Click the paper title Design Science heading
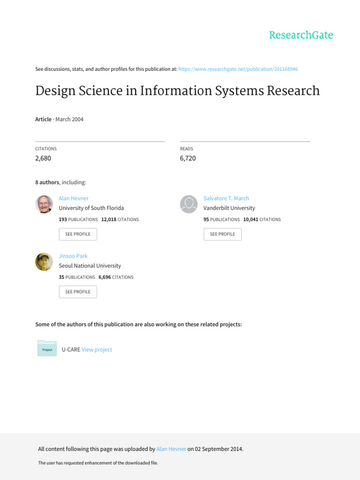Viewport: 360px width, 480px height. [x=177, y=91]
